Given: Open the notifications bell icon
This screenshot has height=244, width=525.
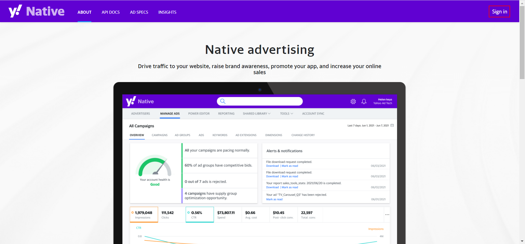Looking at the screenshot, I should [x=364, y=101].
